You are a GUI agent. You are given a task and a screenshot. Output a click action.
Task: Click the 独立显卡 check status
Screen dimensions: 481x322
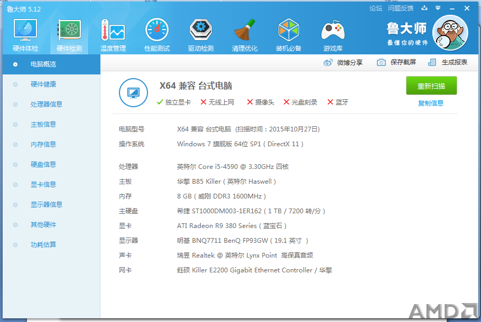point(173,102)
